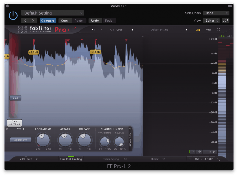This screenshot has height=176, width=238.
Task: Click the Attack knob
Action: pos(65,140)
